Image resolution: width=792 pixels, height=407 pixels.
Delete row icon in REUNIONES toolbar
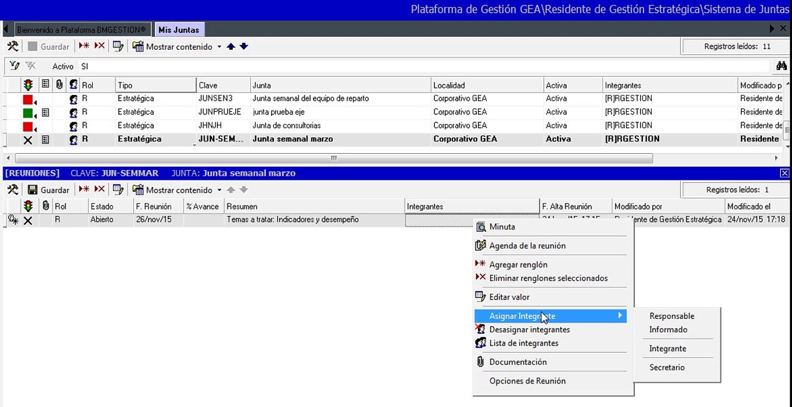[x=99, y=189]
